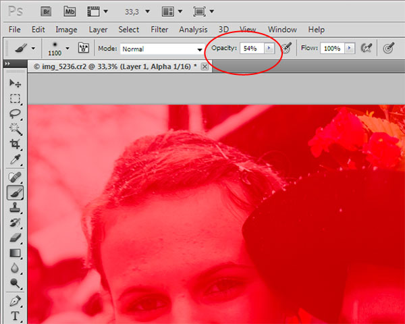Select the Dodge tool
405x324 pixels.
click(15, 283)
